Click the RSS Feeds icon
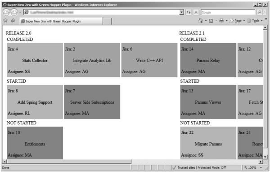The image size is (270, 172). point(211,21)
